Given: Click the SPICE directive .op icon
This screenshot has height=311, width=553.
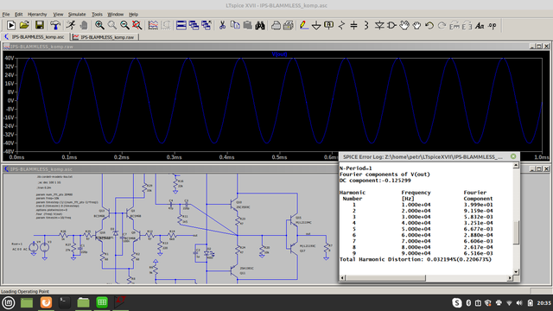Looking at the screenshot, I should point(493,25).
